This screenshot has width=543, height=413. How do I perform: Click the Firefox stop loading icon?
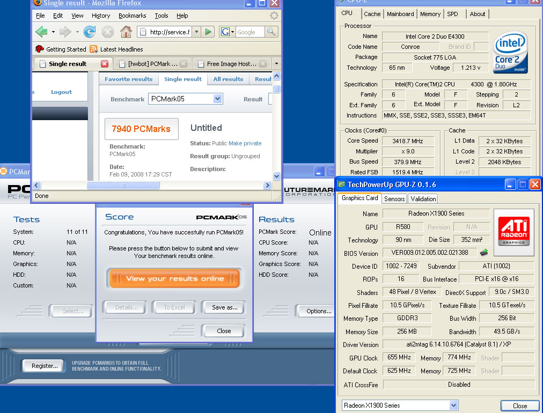(x=108, y=32)
